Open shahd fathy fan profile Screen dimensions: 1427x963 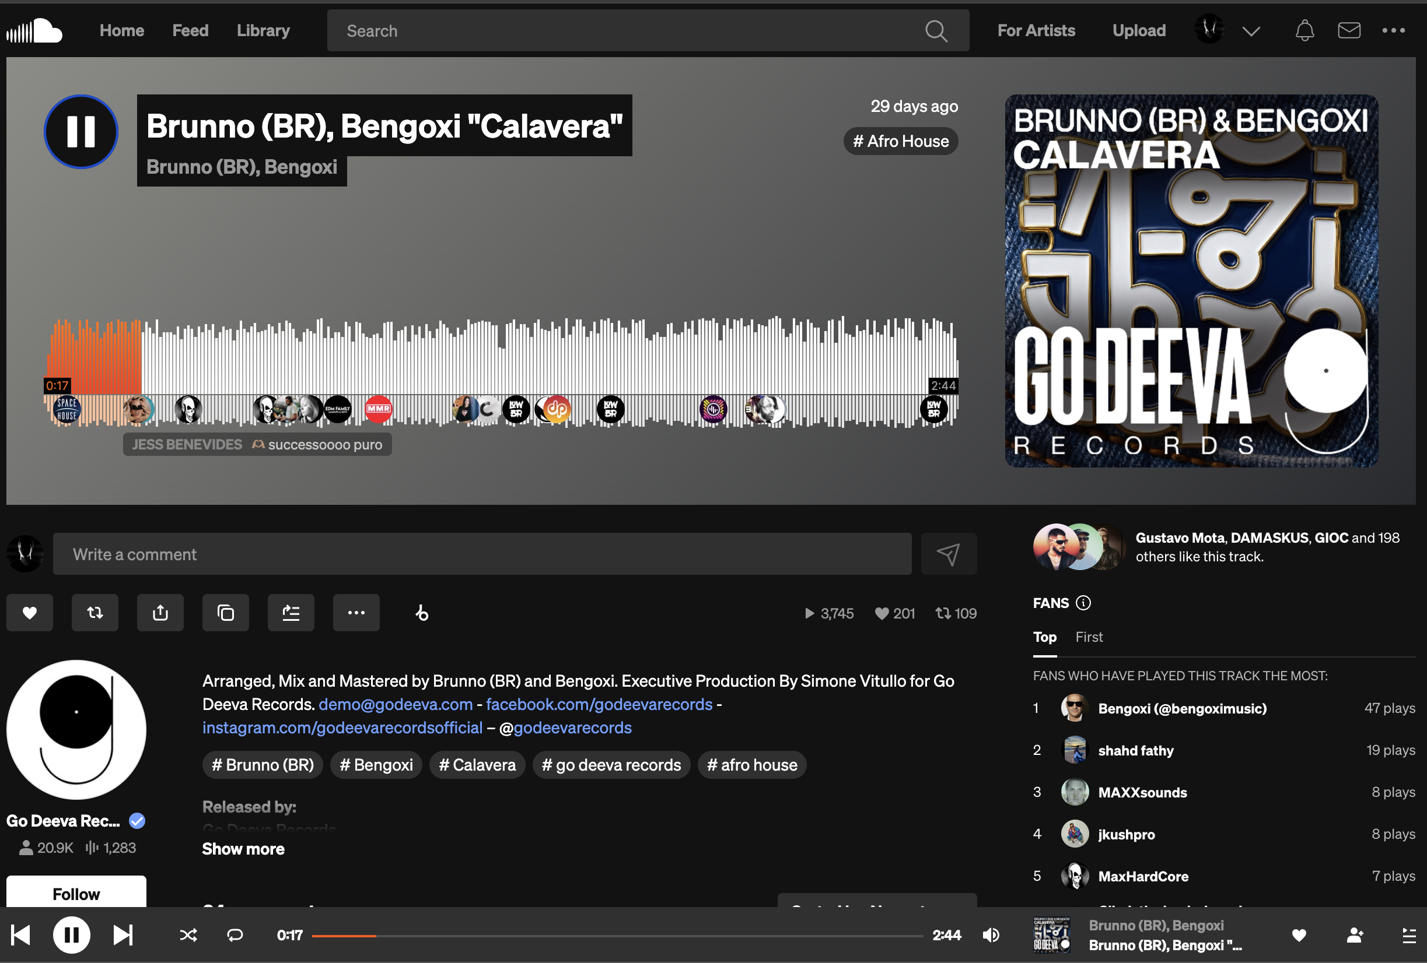pos(1135,750)
